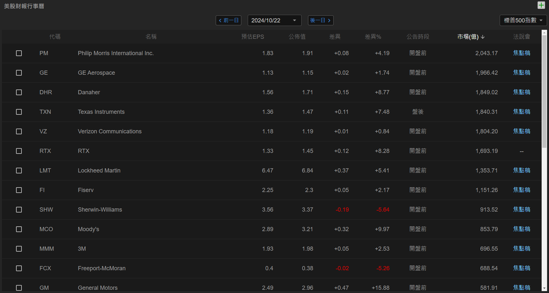The height and width of the screenshot is (293, 549).
Task: Check the GE row checkbox
Action: 19,73
